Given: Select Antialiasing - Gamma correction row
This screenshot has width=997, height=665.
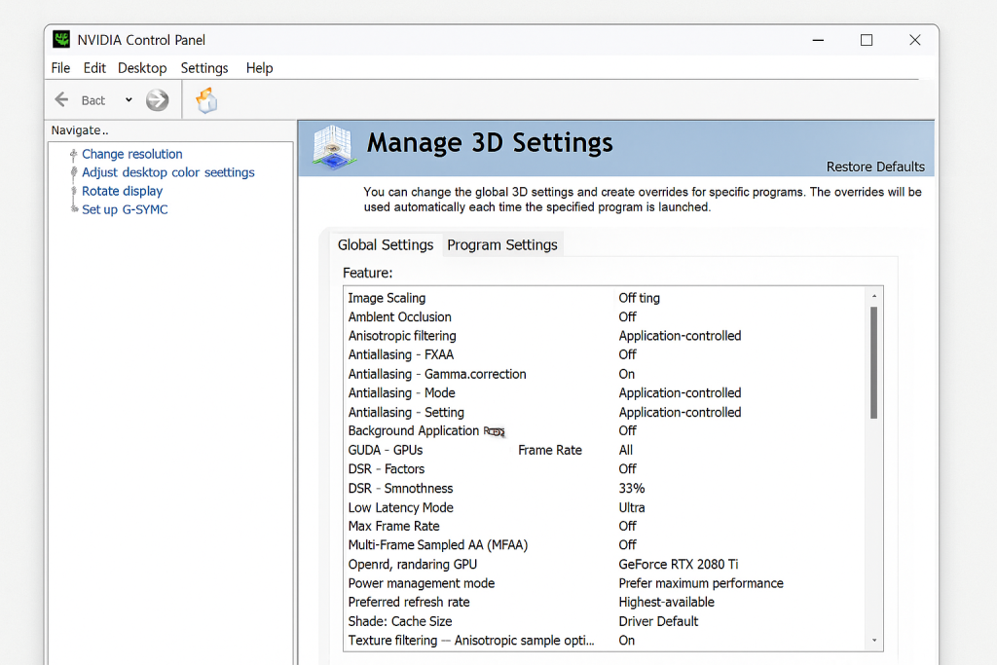Looking at the screenshot, I should pos(604,374).
